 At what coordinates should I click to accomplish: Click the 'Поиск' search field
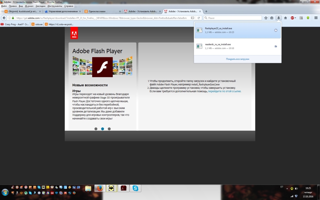point(232,18)
